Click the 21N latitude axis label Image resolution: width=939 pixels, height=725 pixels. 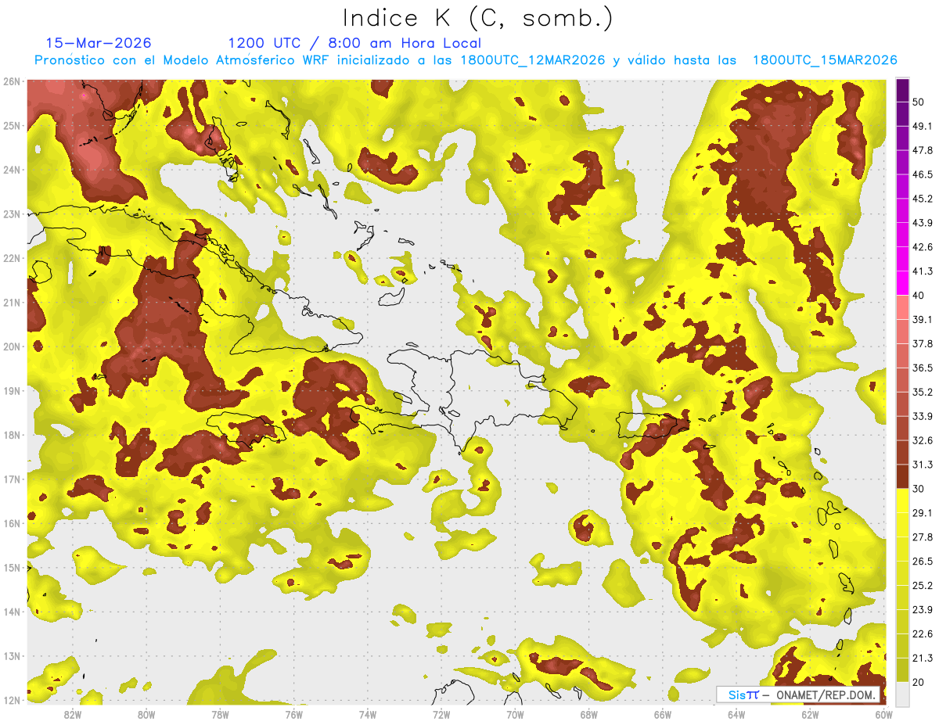coord(12,303)
